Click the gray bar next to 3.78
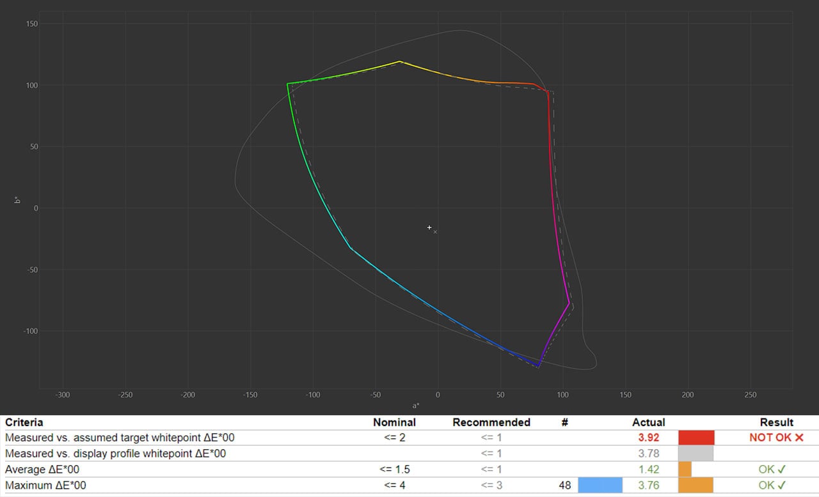The width and height of the screenshot is (819, 497). (696, 454)
